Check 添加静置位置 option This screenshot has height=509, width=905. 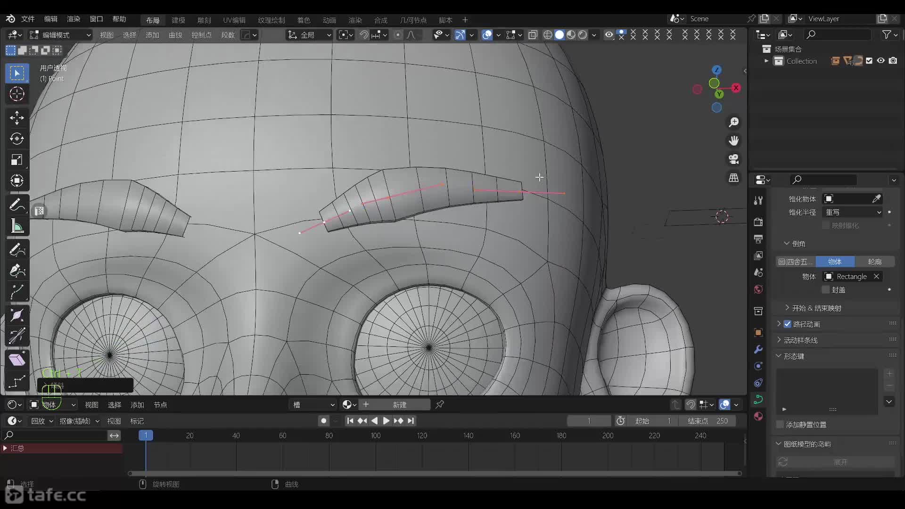tap(780, 425)
